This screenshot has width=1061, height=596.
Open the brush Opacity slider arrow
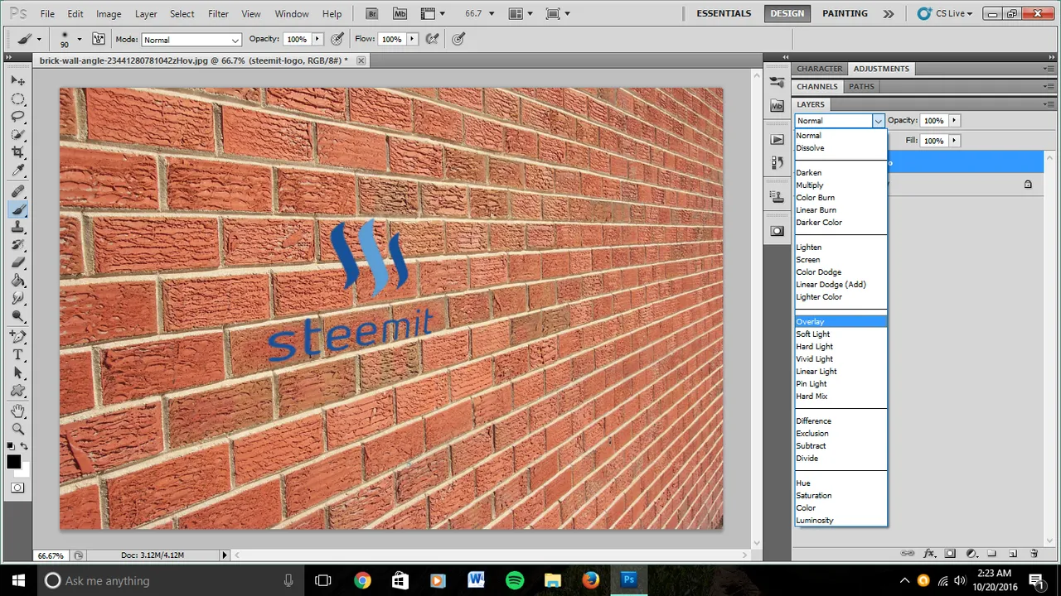point(317,39)
